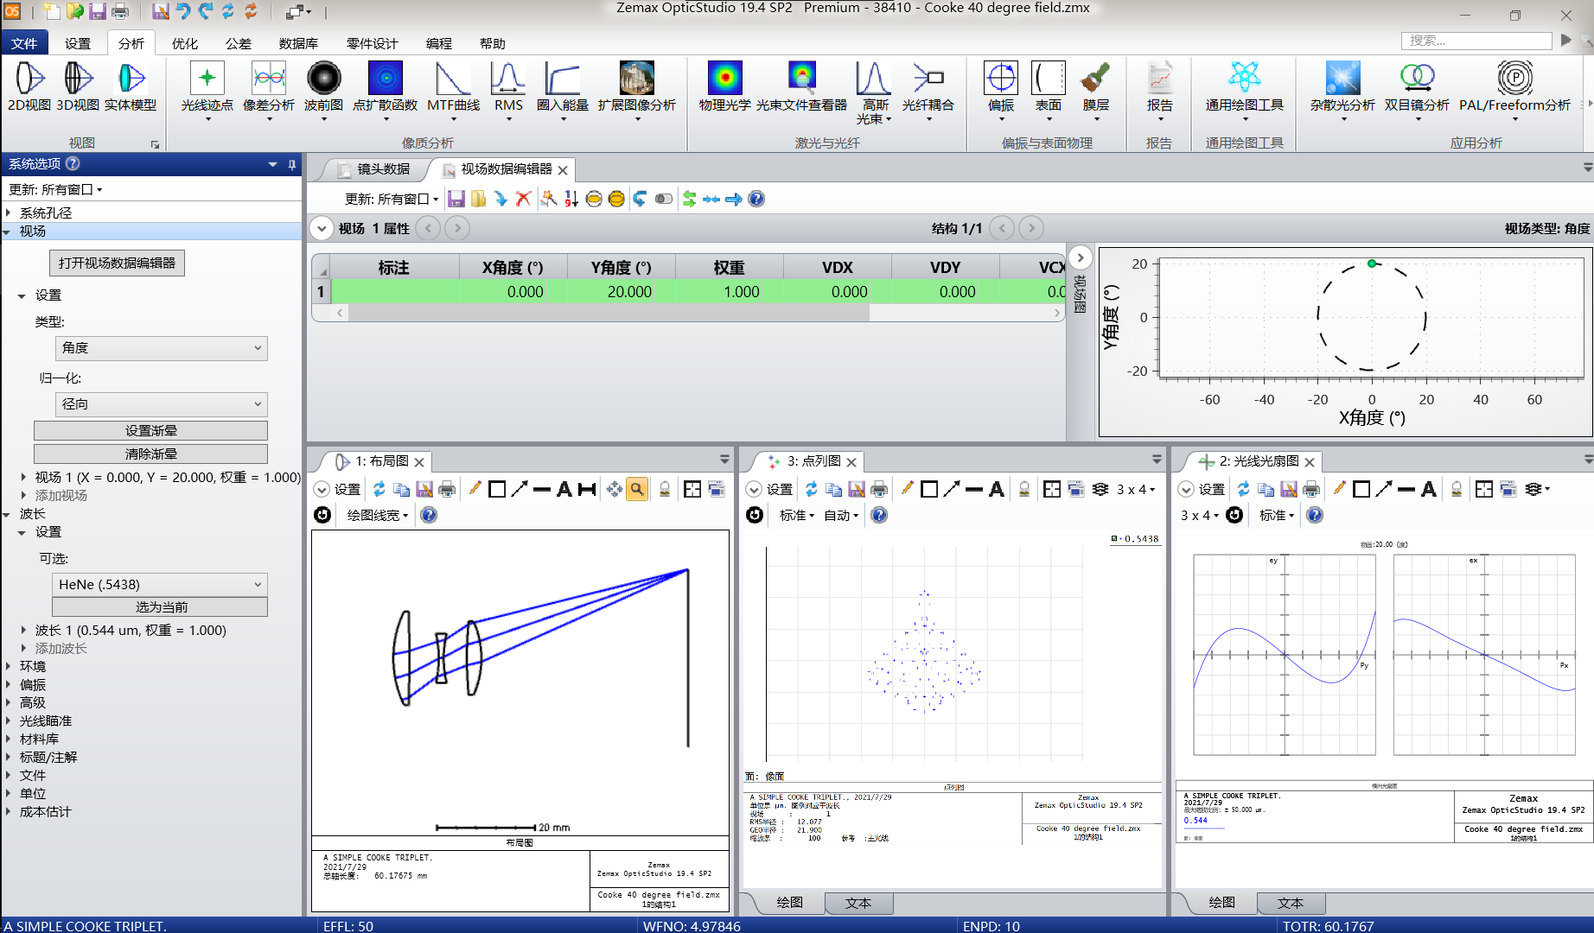Image resolution: width=1594 pixels, height=933 pixels.
Task: Open the 3D视图 viewer
Action: point(78,86)
